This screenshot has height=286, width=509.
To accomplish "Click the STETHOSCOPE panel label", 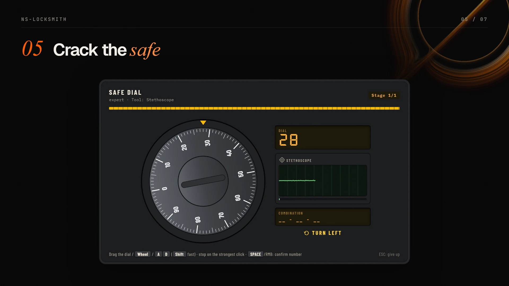I will [x=299, y=160].
